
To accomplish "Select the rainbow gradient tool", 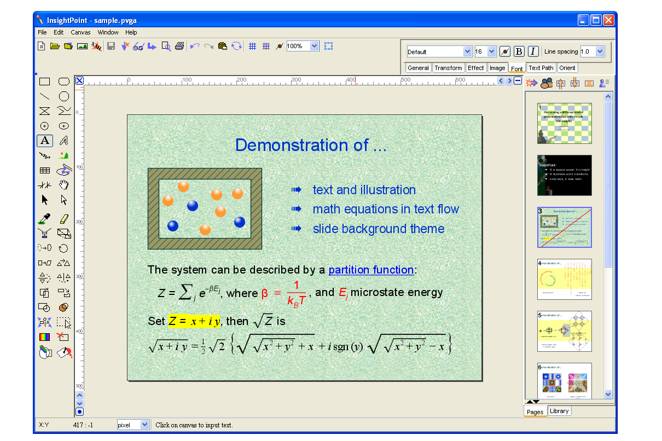I will pyautogui.click(x=45, y=337).
